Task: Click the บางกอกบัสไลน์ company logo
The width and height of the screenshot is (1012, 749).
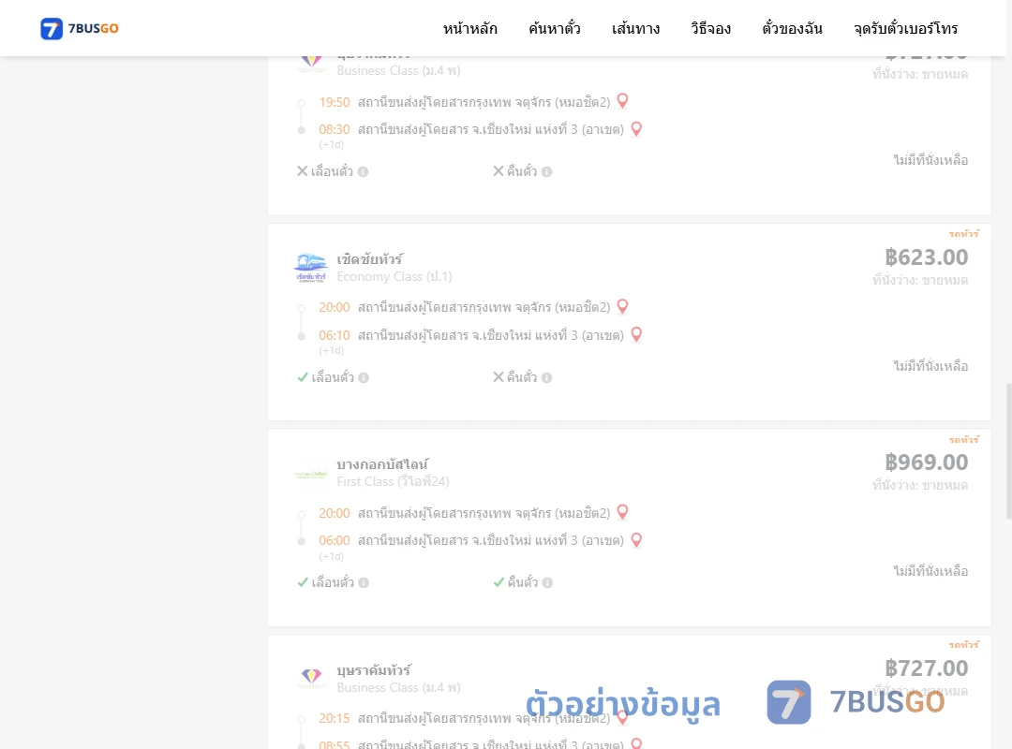Action: [x=310, y=474]
